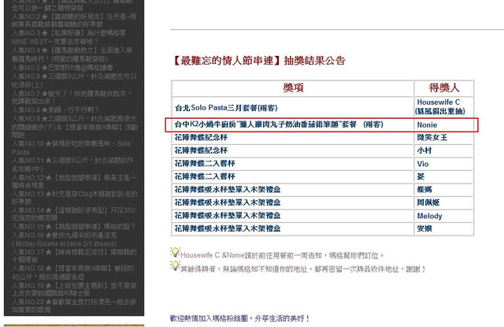Click the Vio winner cell
The image size is (504, 327).
(x=443, y=164)
